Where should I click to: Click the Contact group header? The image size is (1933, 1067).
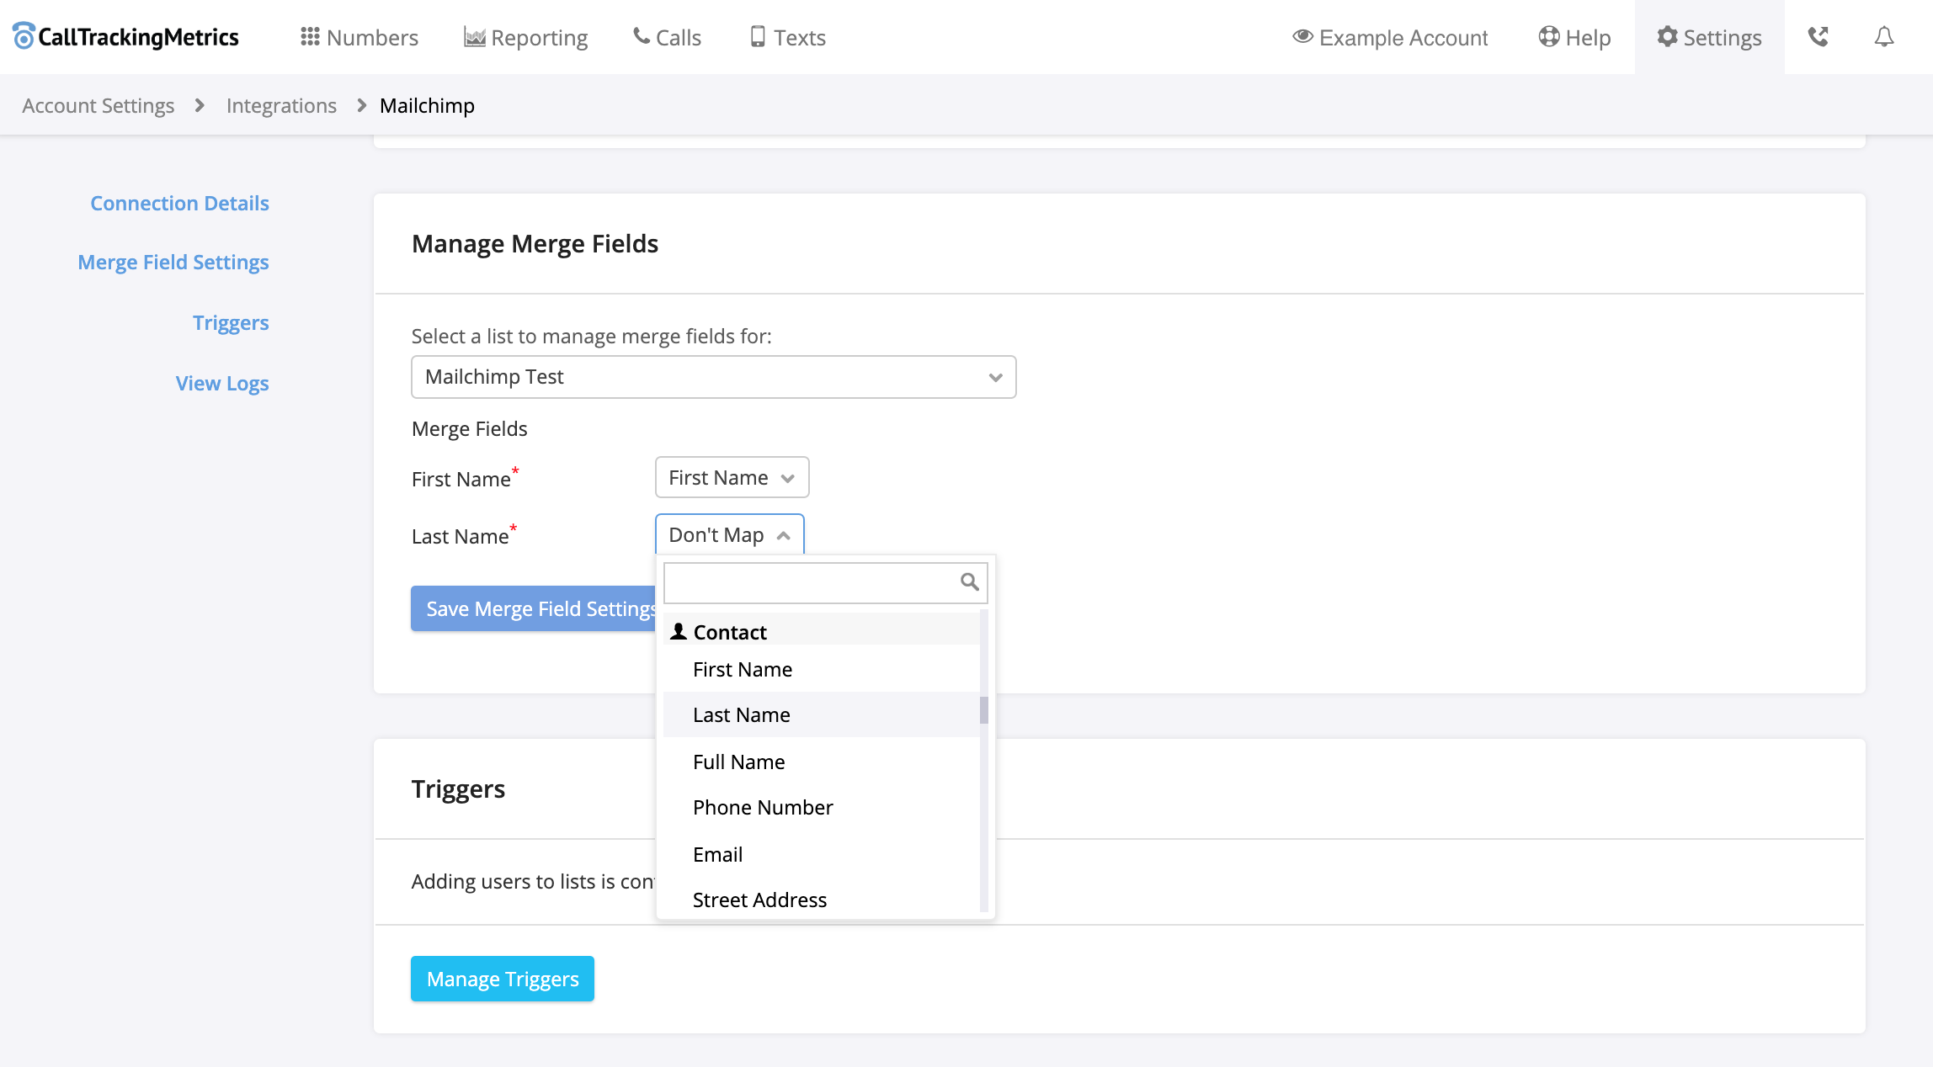(x=822, y=631)
